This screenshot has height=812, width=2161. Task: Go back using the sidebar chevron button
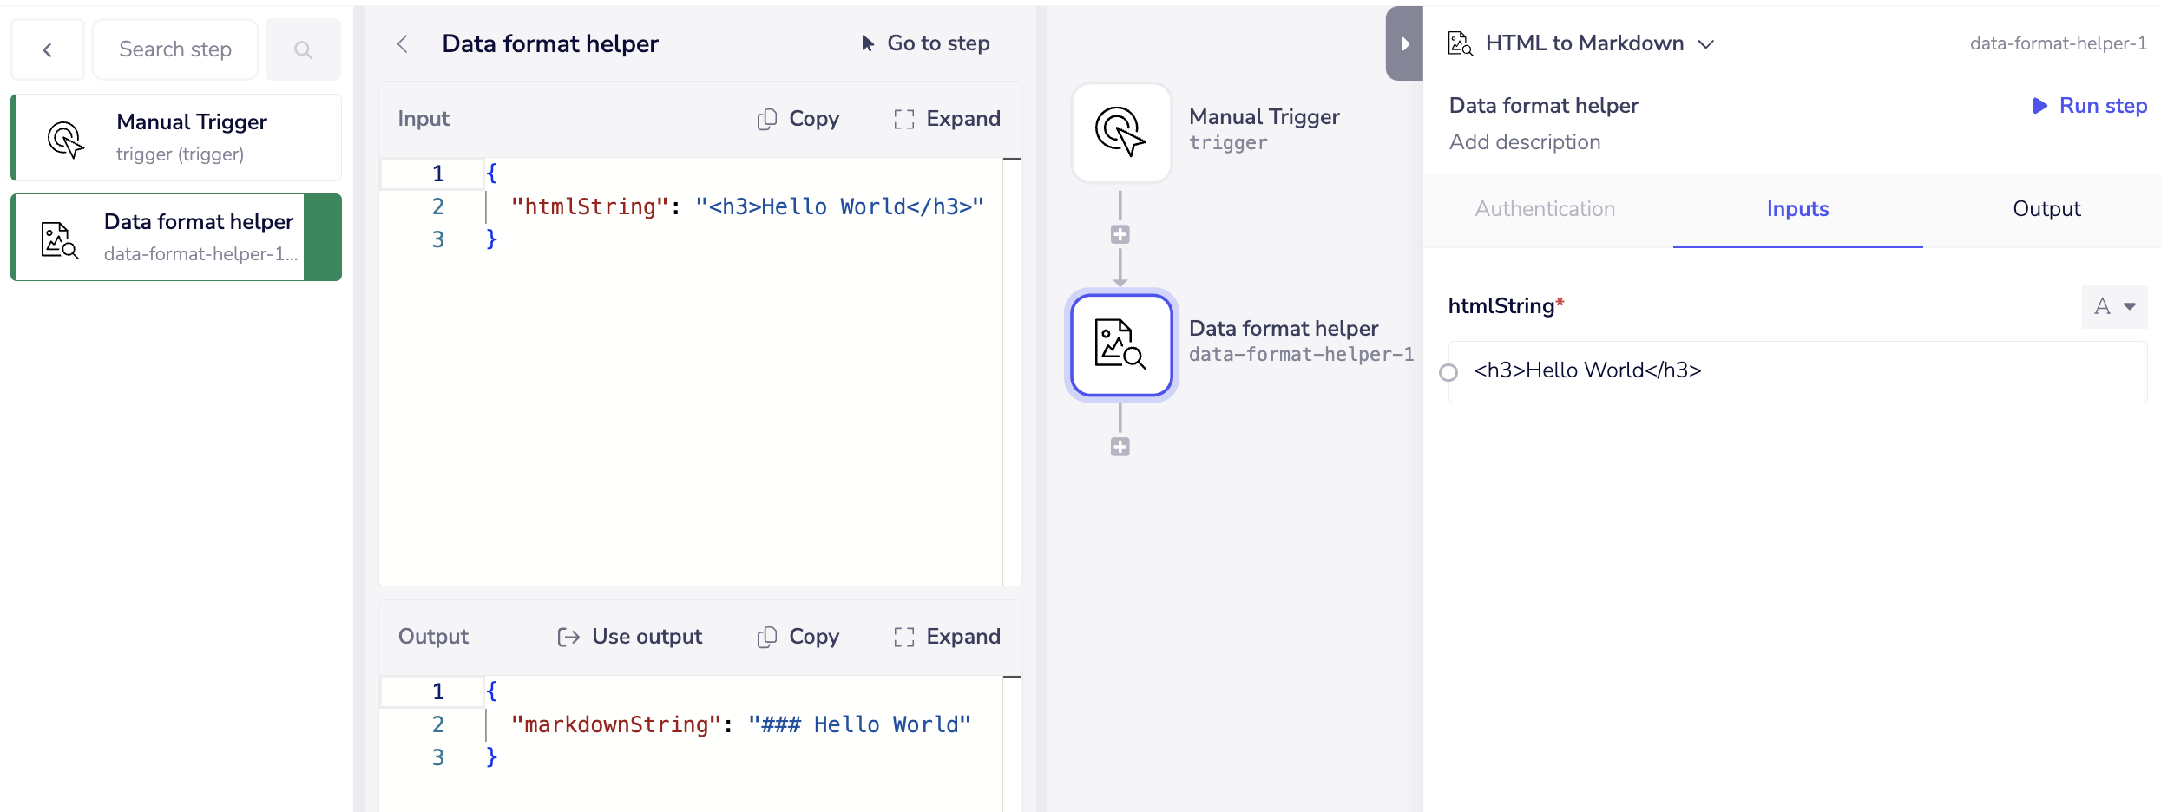coord(48,49)
